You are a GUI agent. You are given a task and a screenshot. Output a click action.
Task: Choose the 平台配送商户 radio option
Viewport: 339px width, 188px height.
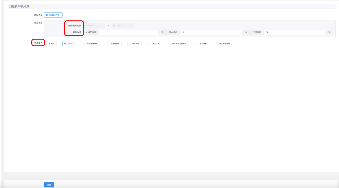(91, 43)
